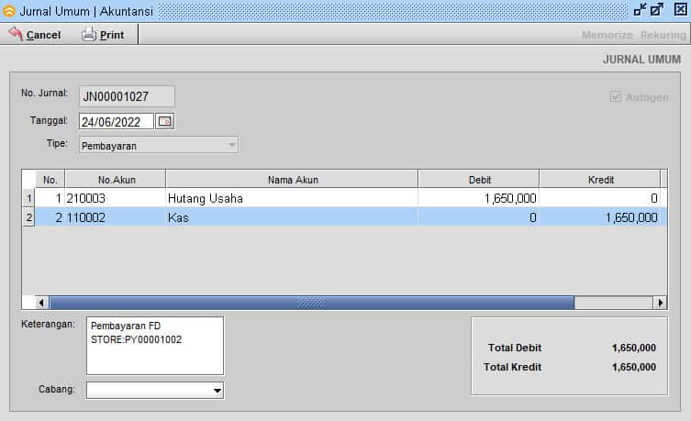Toggle the Autogen checkbox
The width and height of the screenshot is (691, 421).
616,96
